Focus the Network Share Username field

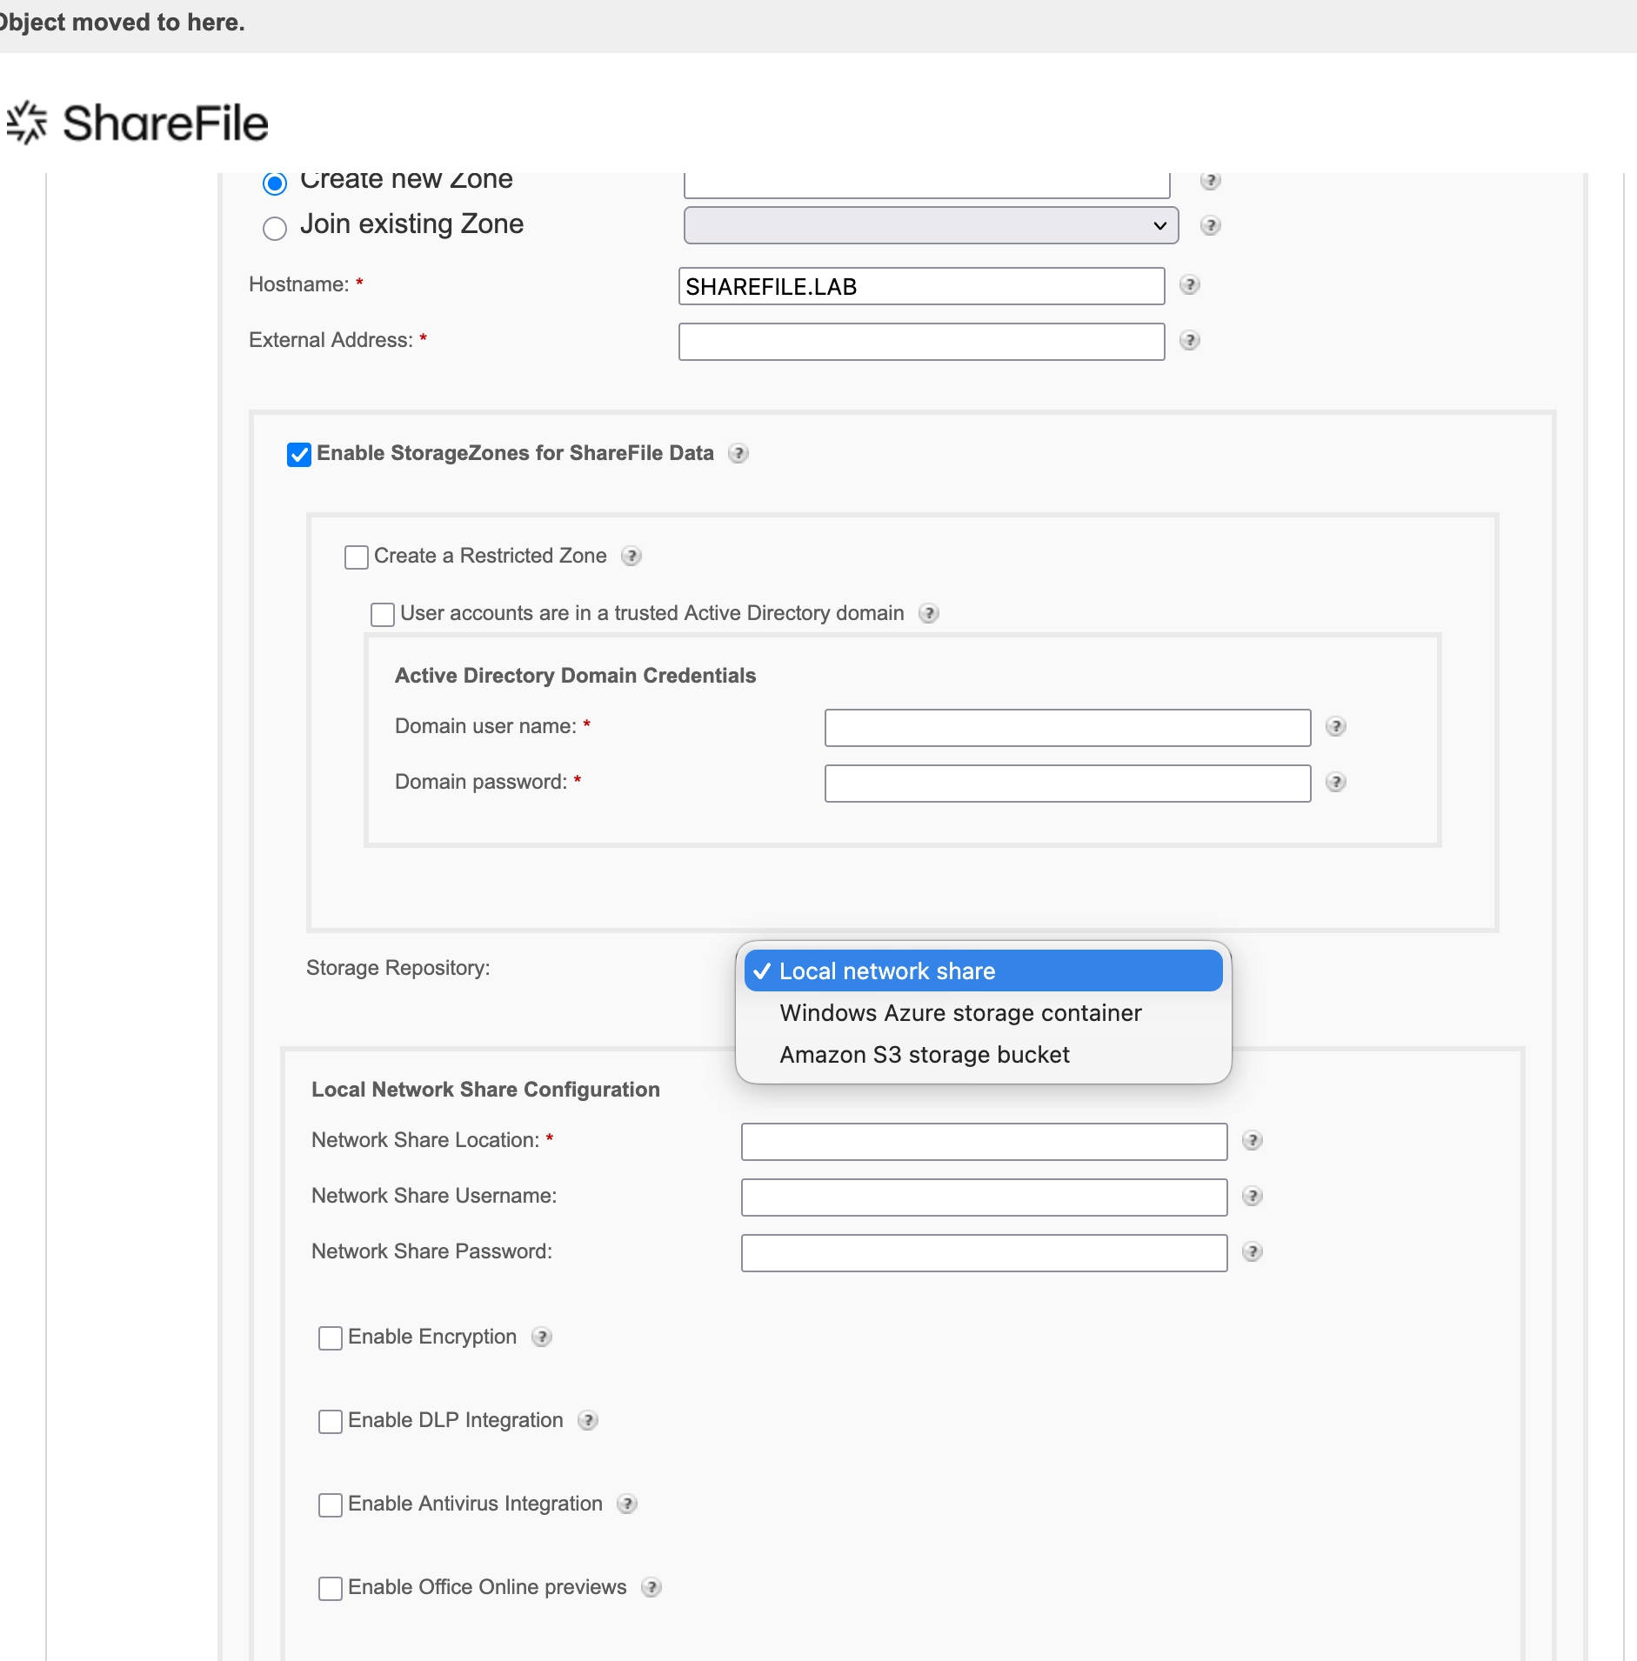pos(985,1197)
